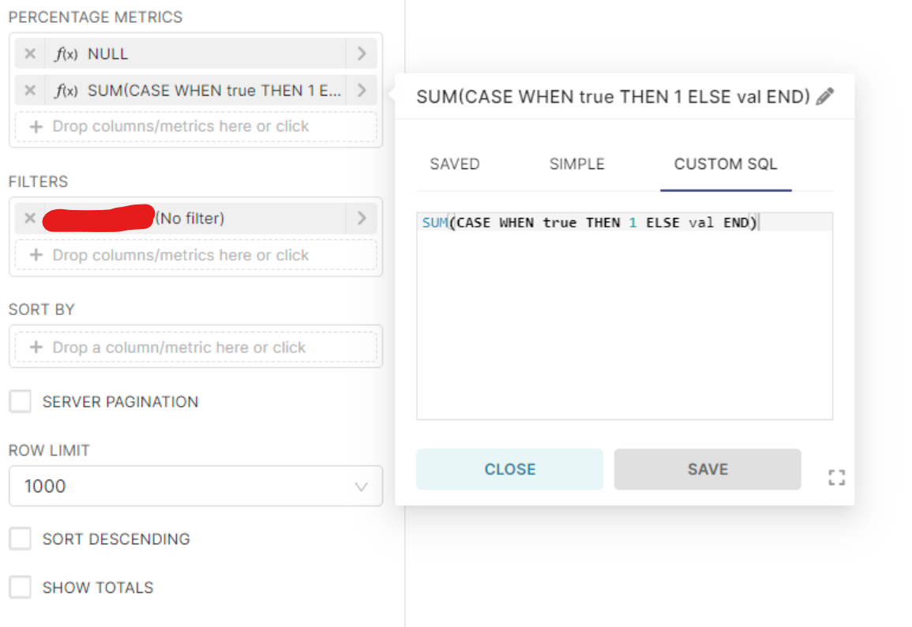This screenshot has height=627, width=912.
Task: Remove the SUM(CASE WHEN...) metric
Action: coord(30,91)
